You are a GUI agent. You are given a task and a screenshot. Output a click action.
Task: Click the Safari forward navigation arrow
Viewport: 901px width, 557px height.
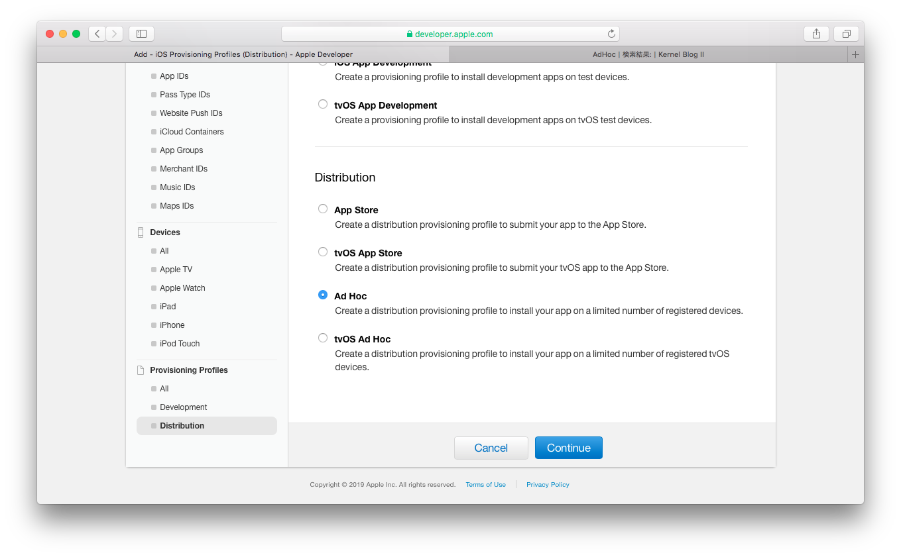pos(115,34)
